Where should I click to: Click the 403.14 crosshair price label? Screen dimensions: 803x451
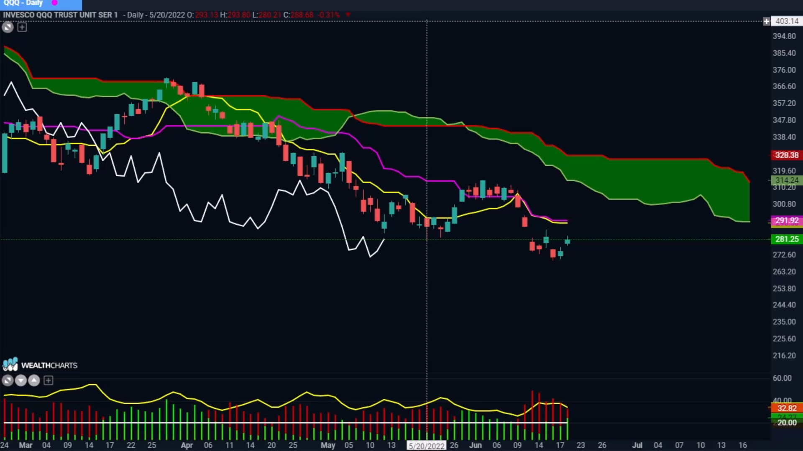pyautogui.click(x=787, y=21)
